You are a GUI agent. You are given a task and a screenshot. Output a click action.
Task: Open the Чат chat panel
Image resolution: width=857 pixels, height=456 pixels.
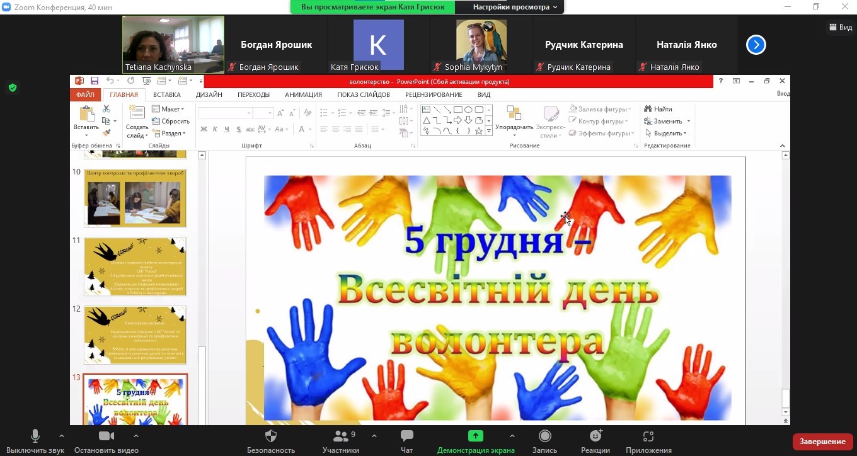pyautogui.click(x=406, y=436)
